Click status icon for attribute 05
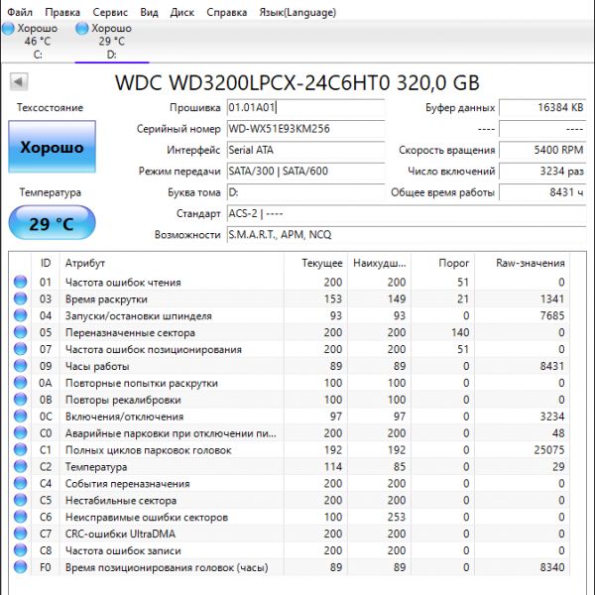Viewport: 595px width, 595px height. click(x=20, y=332)
